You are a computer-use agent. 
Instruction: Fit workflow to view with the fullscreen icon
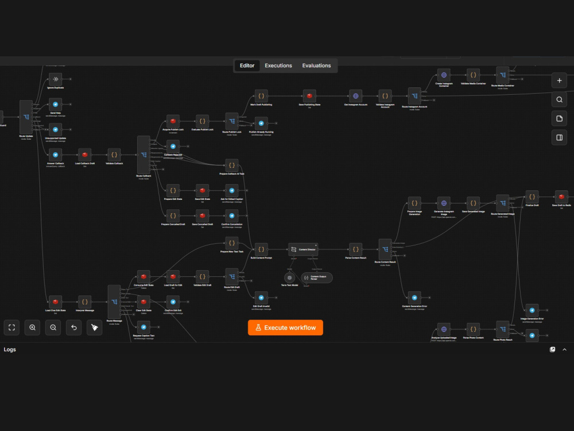[x=11, y=328]
